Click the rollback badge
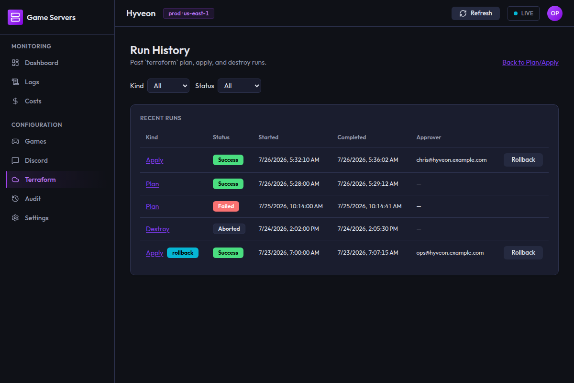Screen dimensions: 574x383 183,253
